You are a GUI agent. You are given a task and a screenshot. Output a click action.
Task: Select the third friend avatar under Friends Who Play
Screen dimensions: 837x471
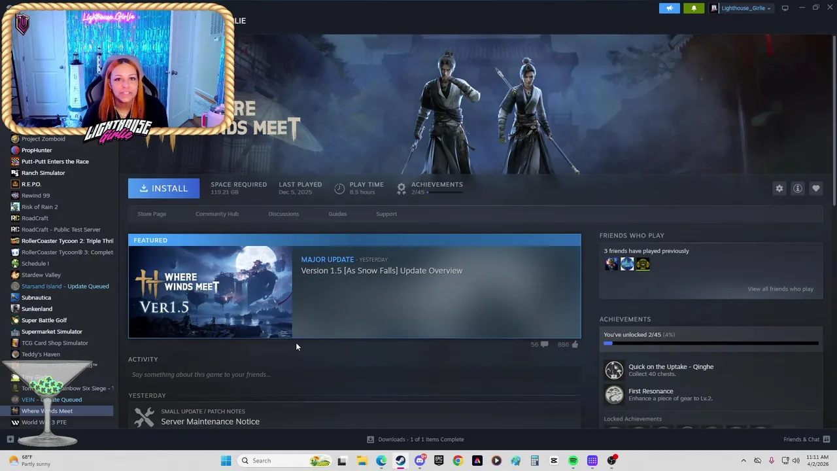click(643, 264)
